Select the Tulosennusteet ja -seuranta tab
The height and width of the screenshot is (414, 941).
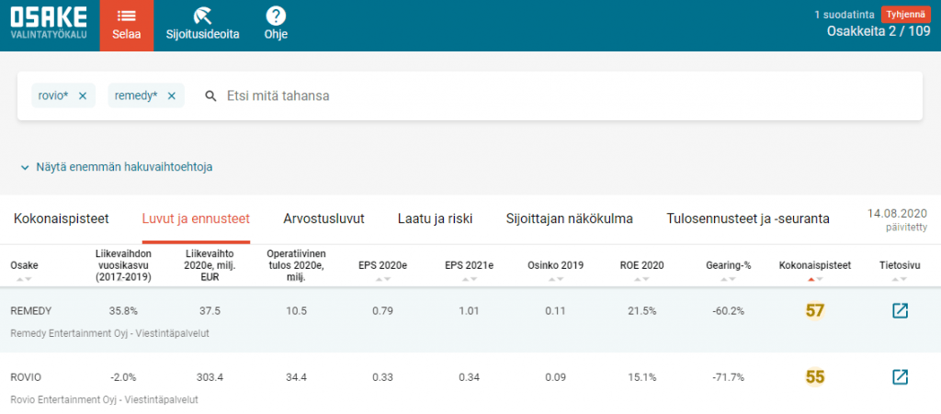(748, 218)
